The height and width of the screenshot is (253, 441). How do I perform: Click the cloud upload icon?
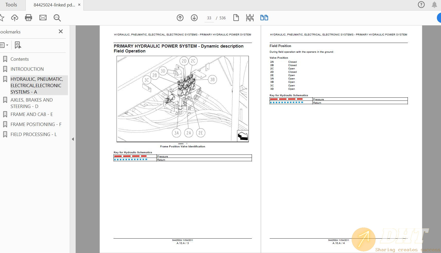pos(15,17)
